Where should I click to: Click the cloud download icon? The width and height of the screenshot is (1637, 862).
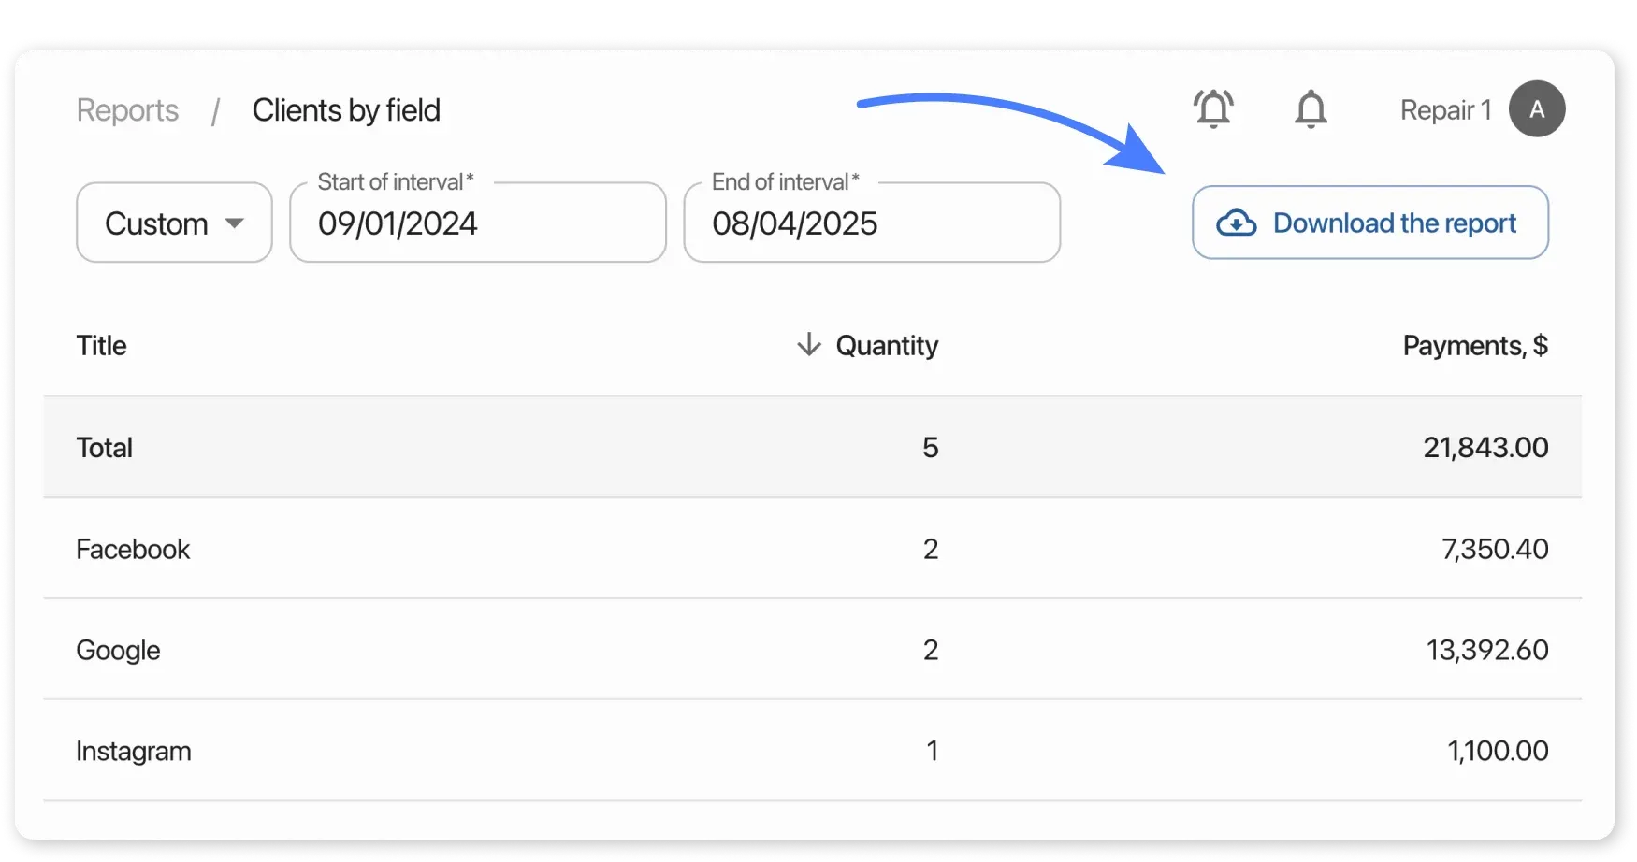(1237, 223)
